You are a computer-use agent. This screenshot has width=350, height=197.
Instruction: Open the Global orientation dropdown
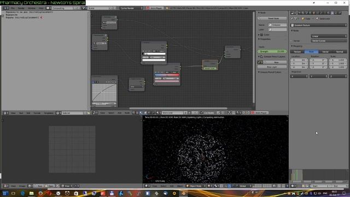tap(246, 186)
